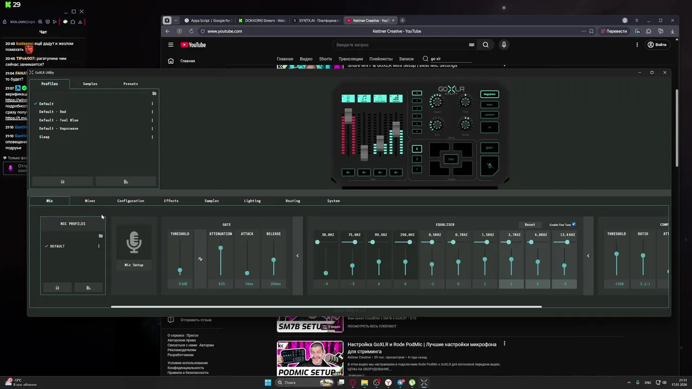692x389 pixels.
Task: Collapse the Equaliser section with the arrow
Action: click(x=588, y=256)
